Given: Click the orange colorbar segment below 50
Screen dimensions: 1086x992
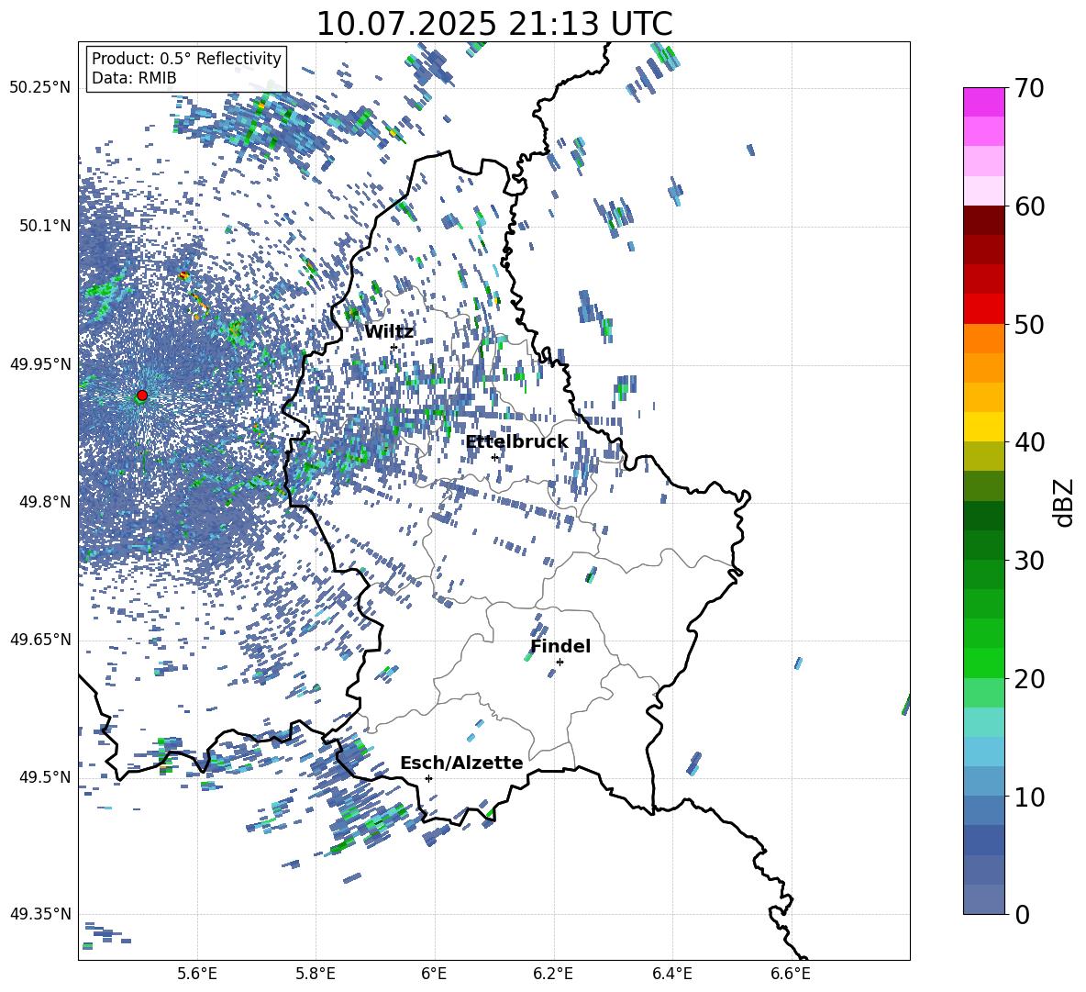Looking at the screenshot, I should pos(984,339).
